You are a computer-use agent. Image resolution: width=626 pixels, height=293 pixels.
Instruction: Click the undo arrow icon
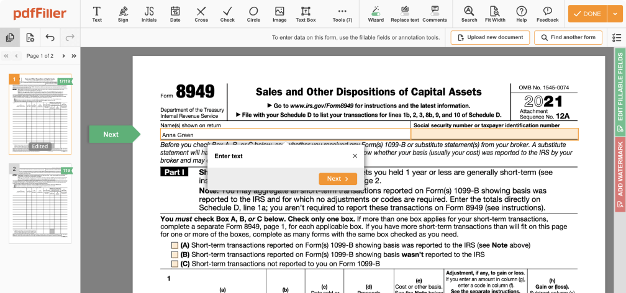pos(50,38)
